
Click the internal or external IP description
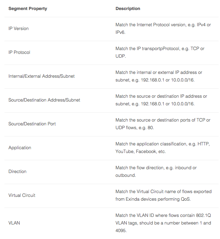159,76
